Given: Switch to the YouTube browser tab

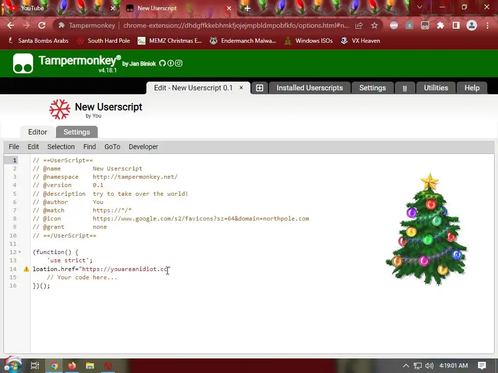Looking at the screenshot, I should pyautogui.click(x=60, y=8).
